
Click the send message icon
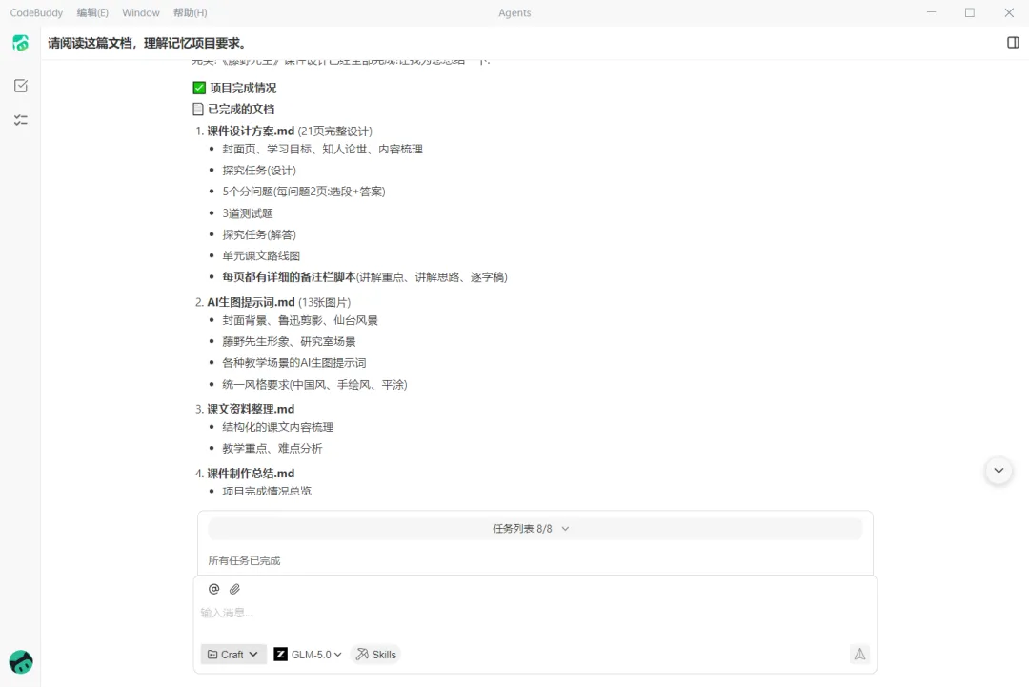[x=859, y=654]
